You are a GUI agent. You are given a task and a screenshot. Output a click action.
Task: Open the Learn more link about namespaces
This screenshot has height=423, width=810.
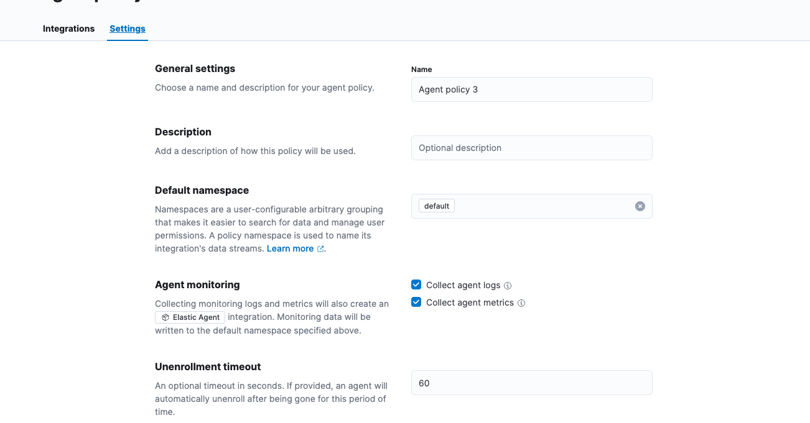pyautogui.click(x=290, y=248)
